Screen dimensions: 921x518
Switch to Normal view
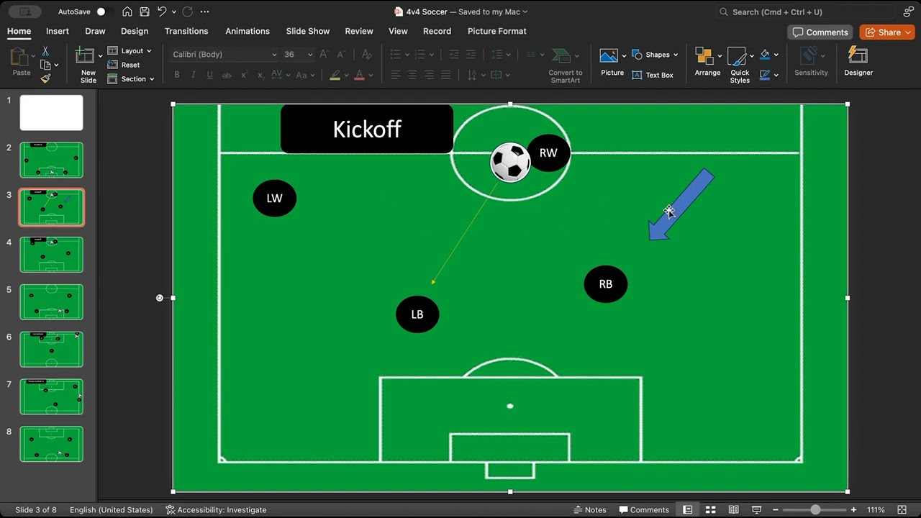[x=688, y=510]
